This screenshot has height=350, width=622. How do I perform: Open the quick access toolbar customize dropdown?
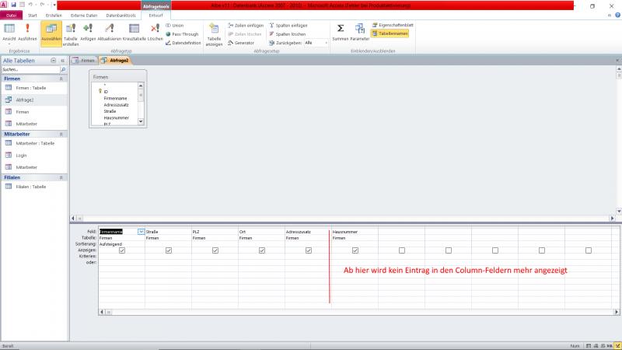pos(54,5)
